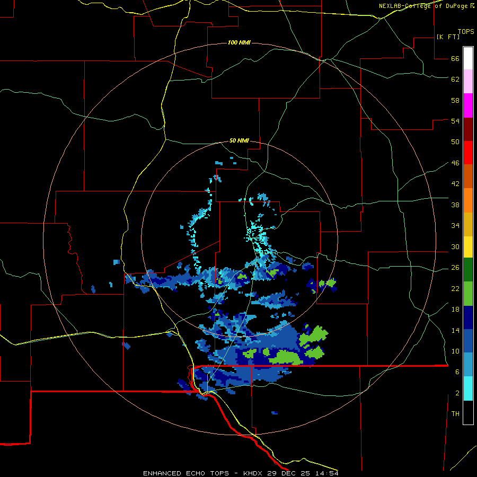The image size is (477, 477).
Task: Click the "62" legend value
Action: (x=455, y=79)
